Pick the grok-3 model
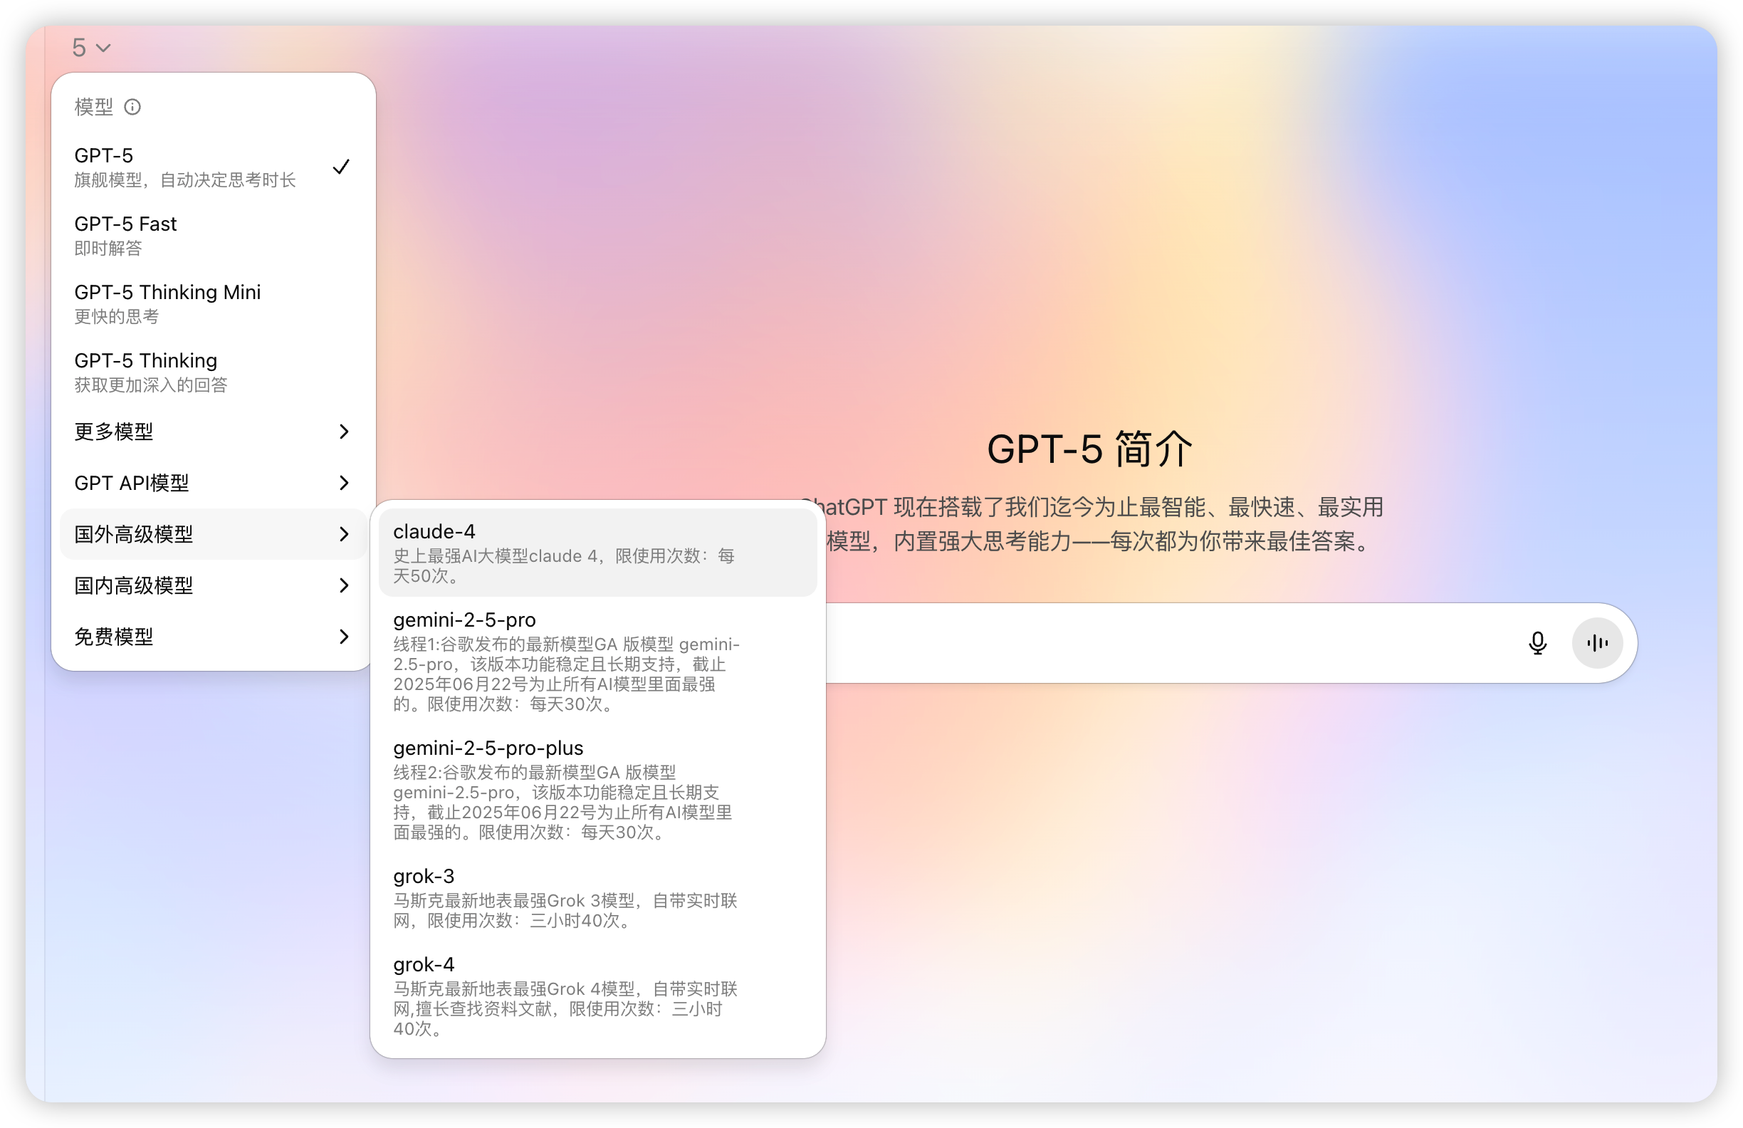Viewport: 1743px width, 1128px height. [597, 897]
